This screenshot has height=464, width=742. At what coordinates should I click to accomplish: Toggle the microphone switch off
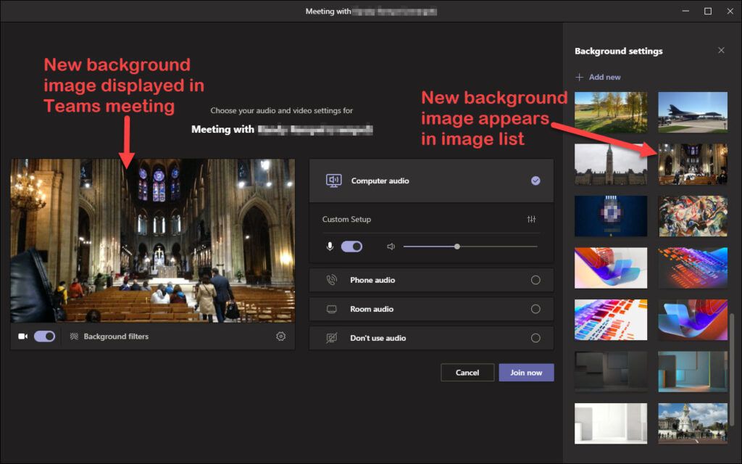351,246
